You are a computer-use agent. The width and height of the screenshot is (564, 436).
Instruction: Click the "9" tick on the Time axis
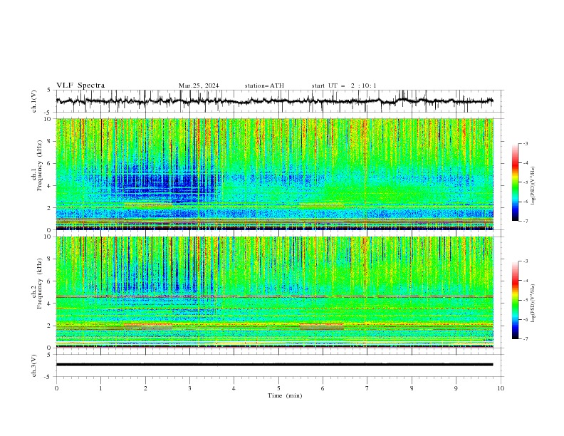pos(456,388)
